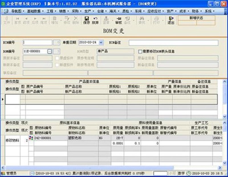Click the 审核 (Audit) toolbar icon

click(x=119, y=20)
